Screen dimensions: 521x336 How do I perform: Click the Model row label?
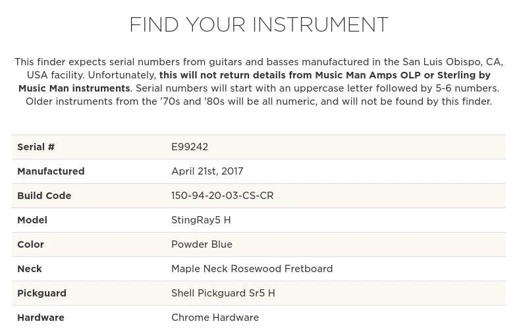[x=32, y=220]
